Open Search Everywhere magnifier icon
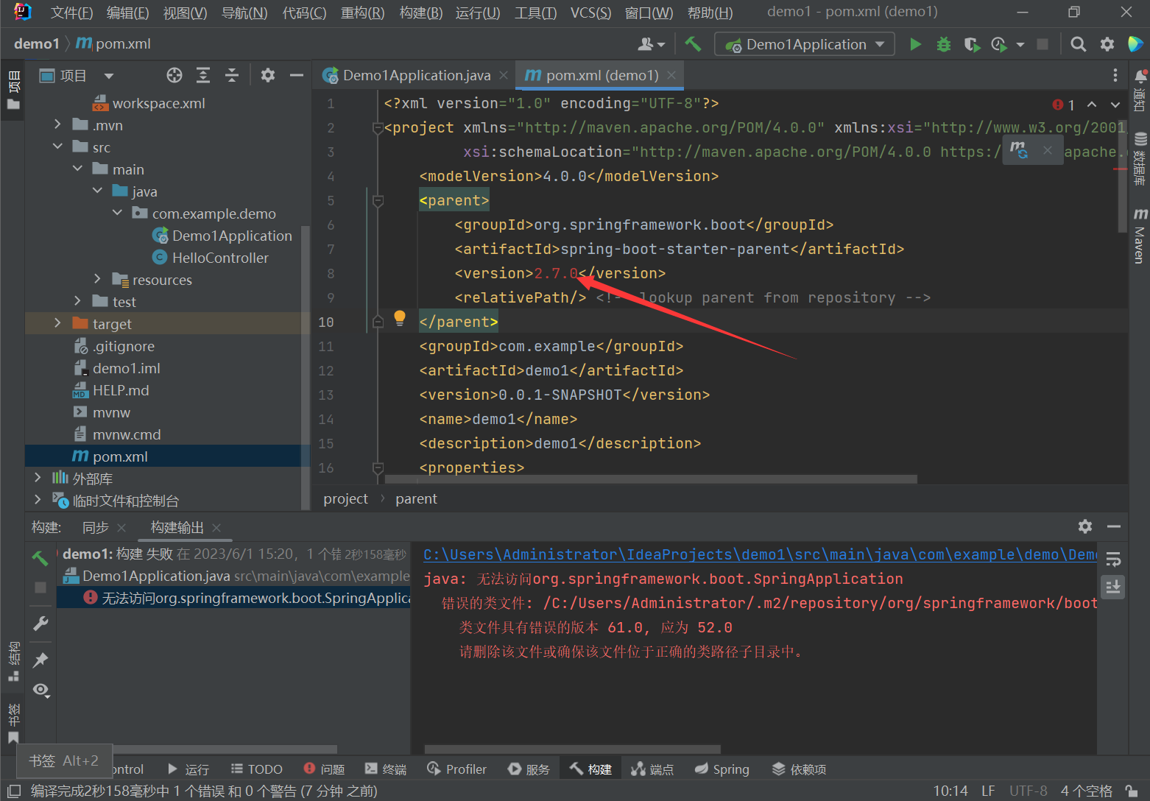The width and height of the screenshot is (1150, 801). click(1078, 44)
